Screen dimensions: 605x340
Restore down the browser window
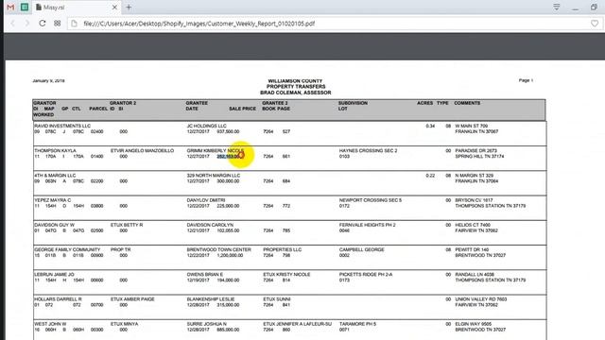594,8
